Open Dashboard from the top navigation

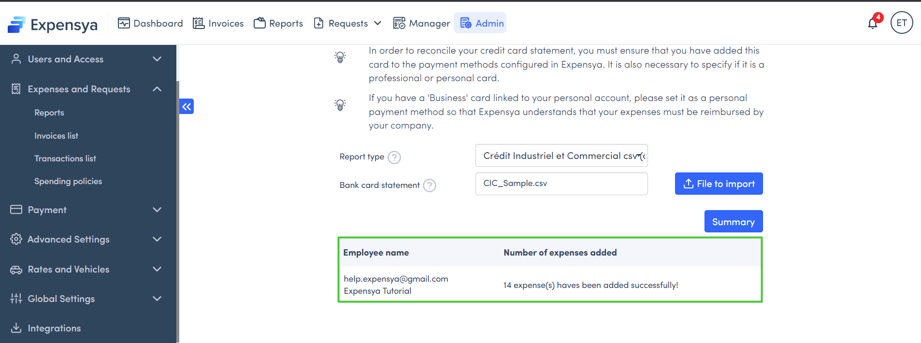pos(150,23)
